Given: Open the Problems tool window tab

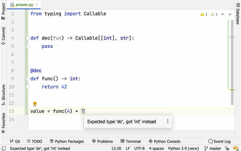Looking at the screenshot, I should 102,141.
